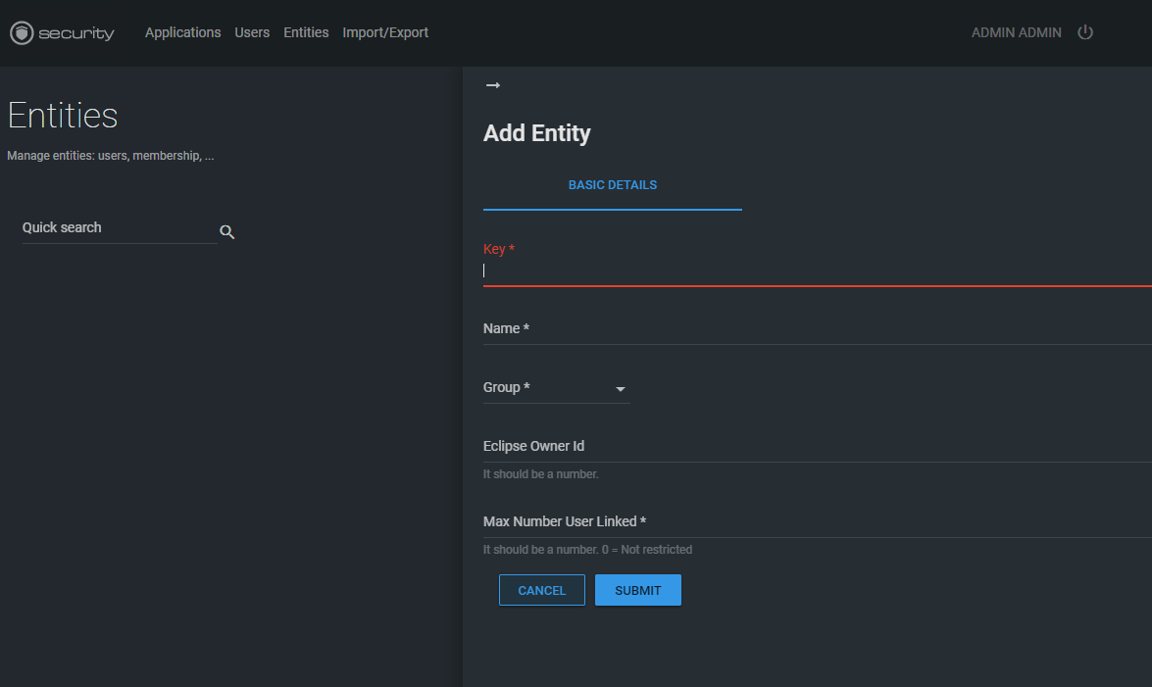
Task: Click the security shield logo icon
Action: pos(22,33)
